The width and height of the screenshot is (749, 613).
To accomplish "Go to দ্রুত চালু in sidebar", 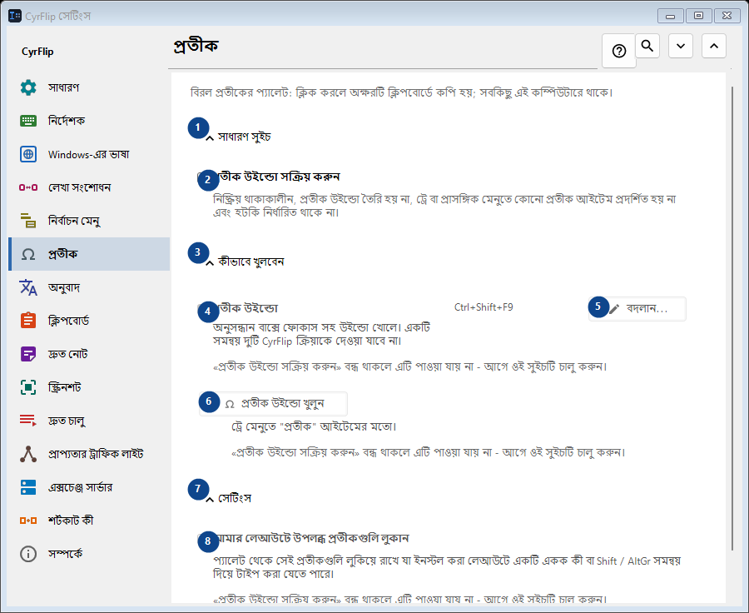I will pyautogui.click(x=89, y=421).
